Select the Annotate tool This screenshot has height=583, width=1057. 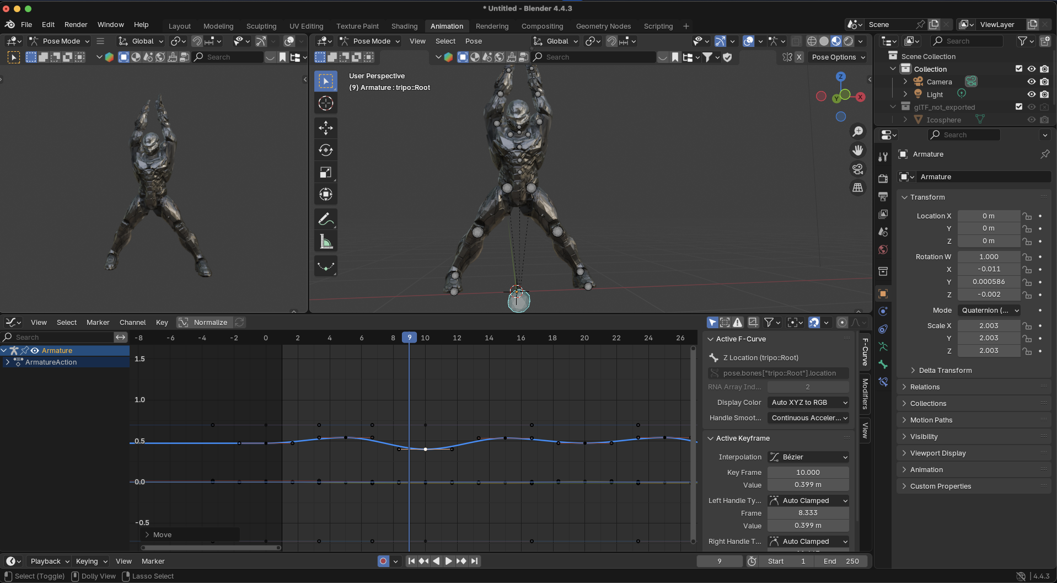[326, 219]
